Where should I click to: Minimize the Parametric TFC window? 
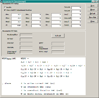pyautogui.click(x=93, y=2)
